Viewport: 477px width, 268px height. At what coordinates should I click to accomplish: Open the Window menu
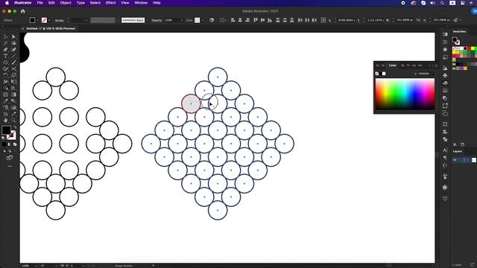click(141, 3)
